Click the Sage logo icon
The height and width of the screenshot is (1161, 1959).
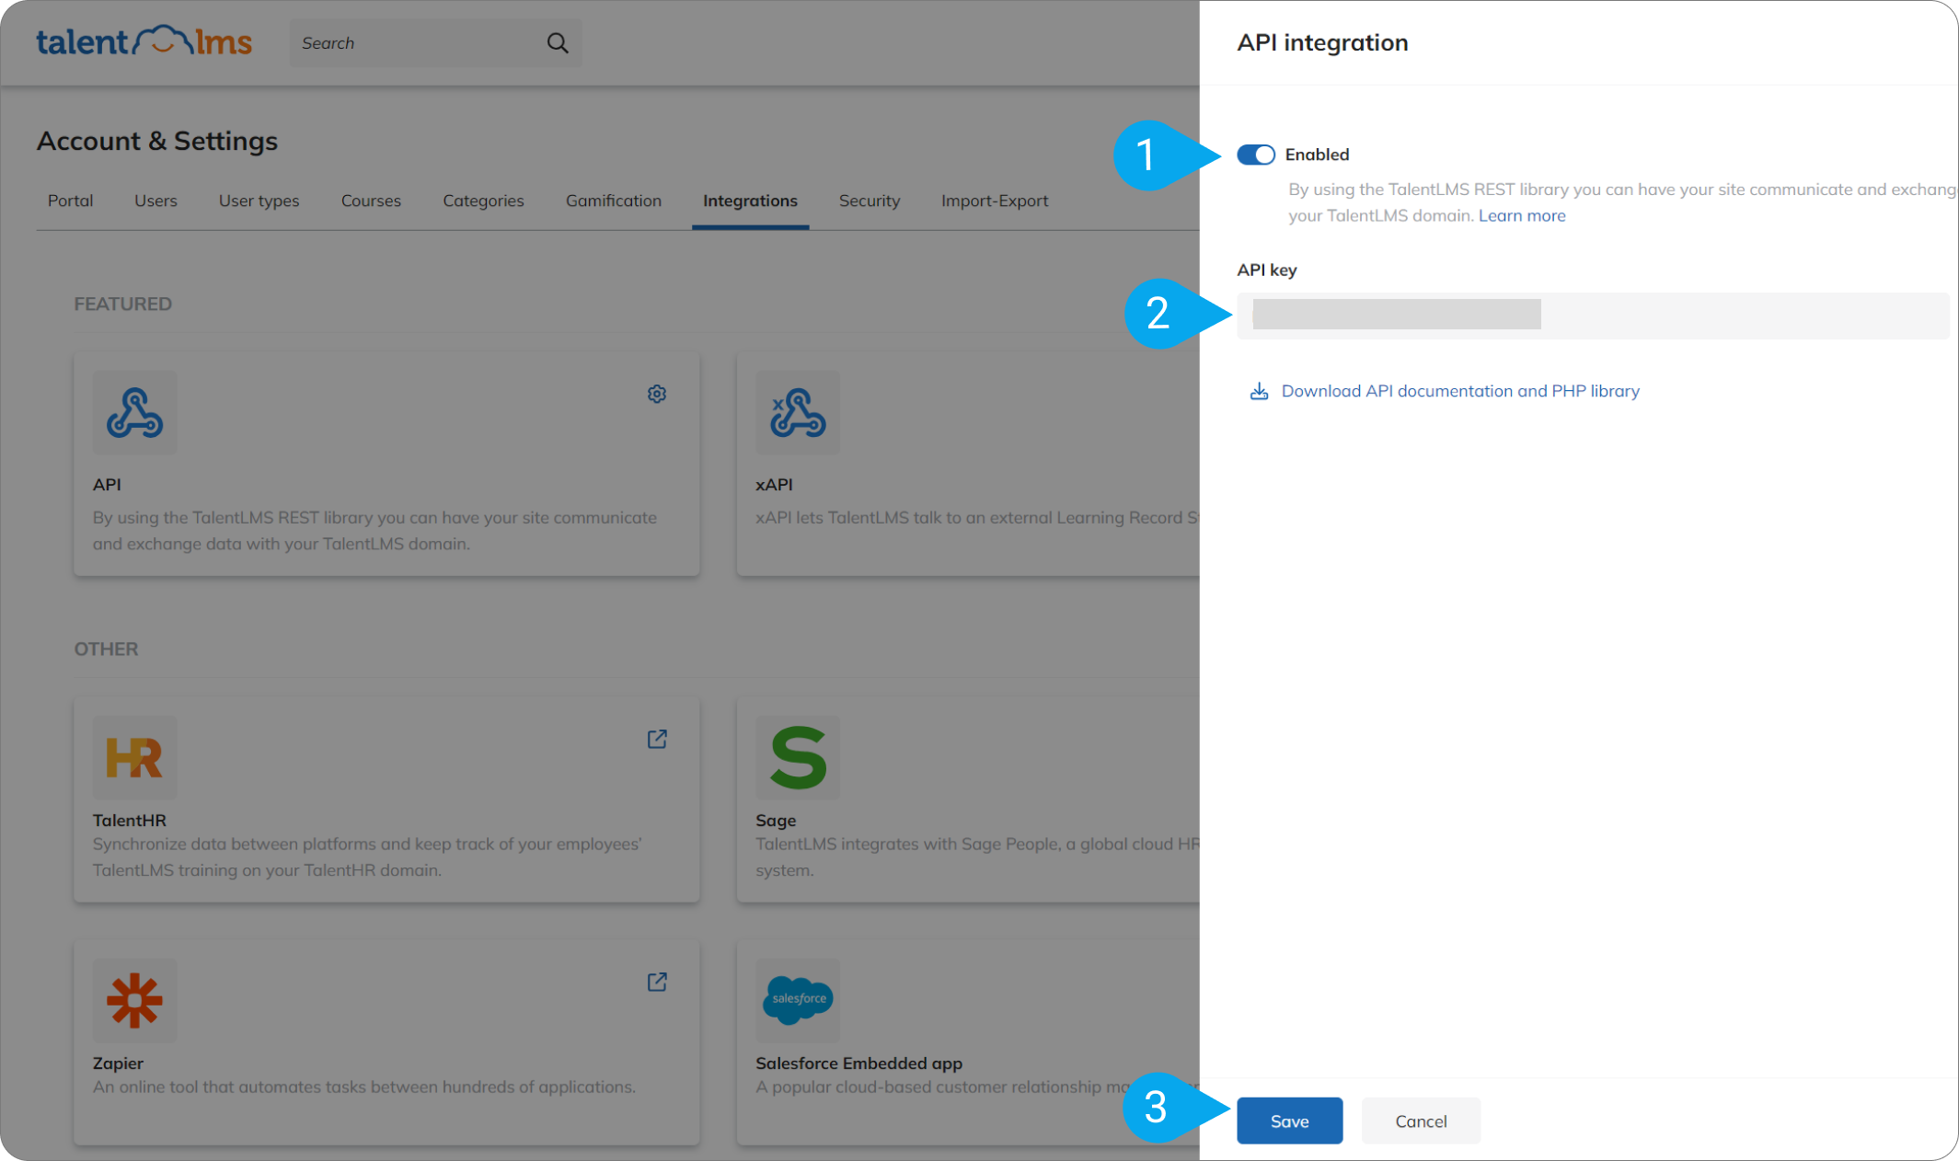point(797,757)
